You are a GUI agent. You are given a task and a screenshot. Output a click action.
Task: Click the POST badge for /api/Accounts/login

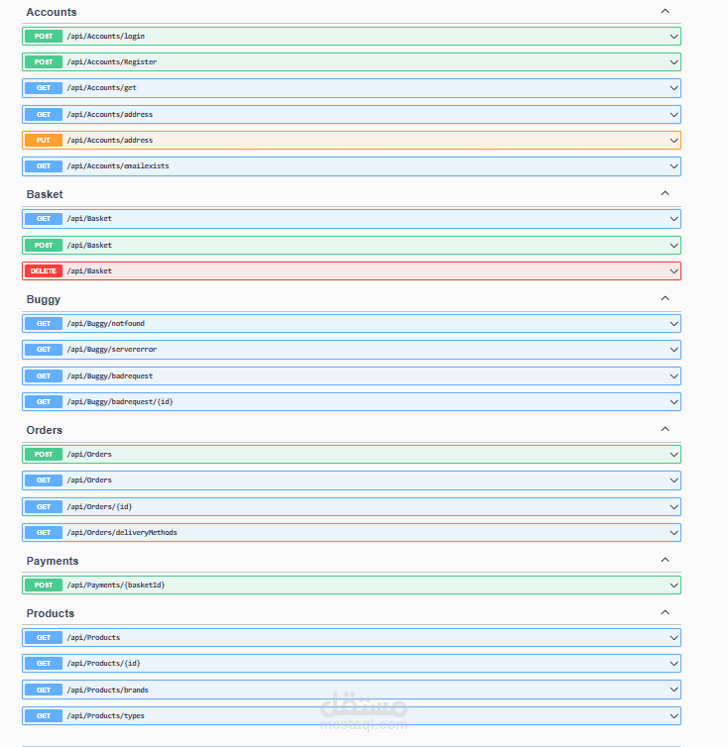click(x=44, y=37)
